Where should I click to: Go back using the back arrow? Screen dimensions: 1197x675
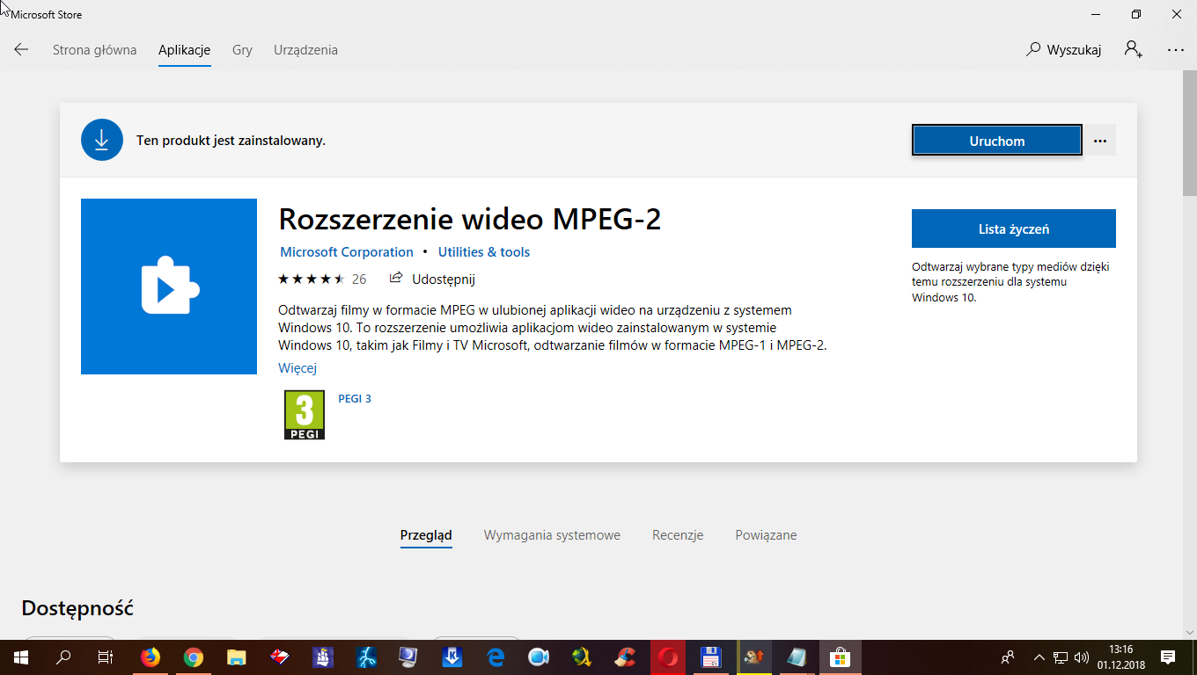pos(21,50)
